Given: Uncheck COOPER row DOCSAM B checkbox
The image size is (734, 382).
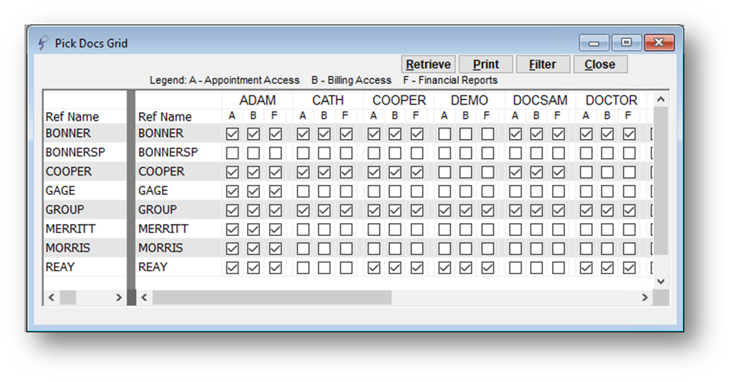Looking at the screenshot, I should pyautogui.click(x=537, y=172).
